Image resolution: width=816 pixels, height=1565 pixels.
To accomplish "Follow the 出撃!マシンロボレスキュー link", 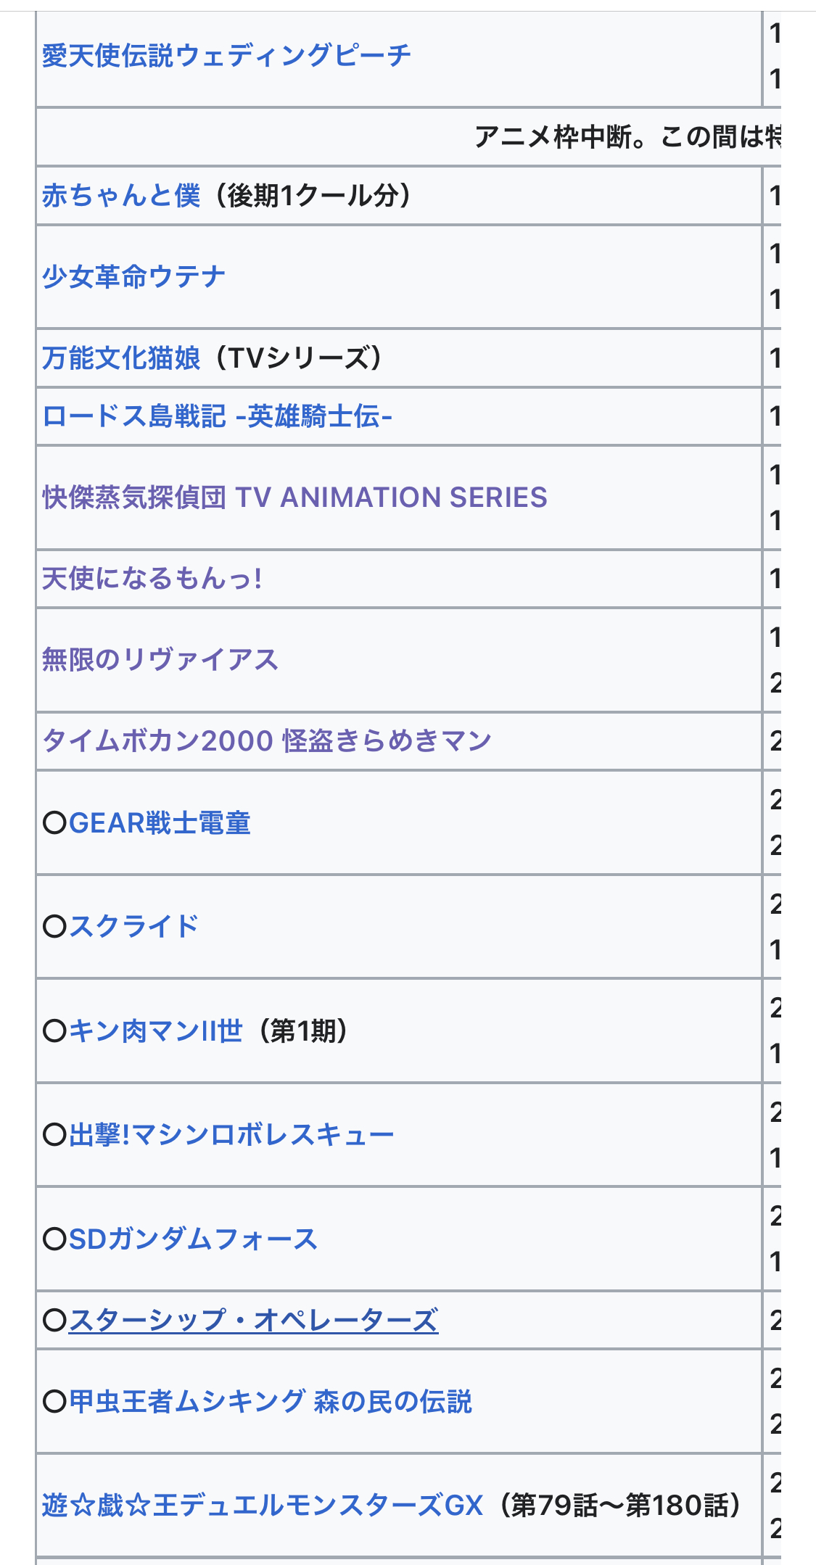I will (231, 1135).
